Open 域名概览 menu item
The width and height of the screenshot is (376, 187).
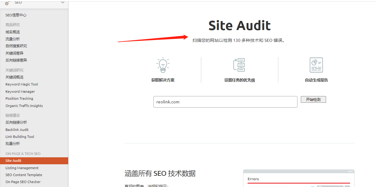point(12,32)
